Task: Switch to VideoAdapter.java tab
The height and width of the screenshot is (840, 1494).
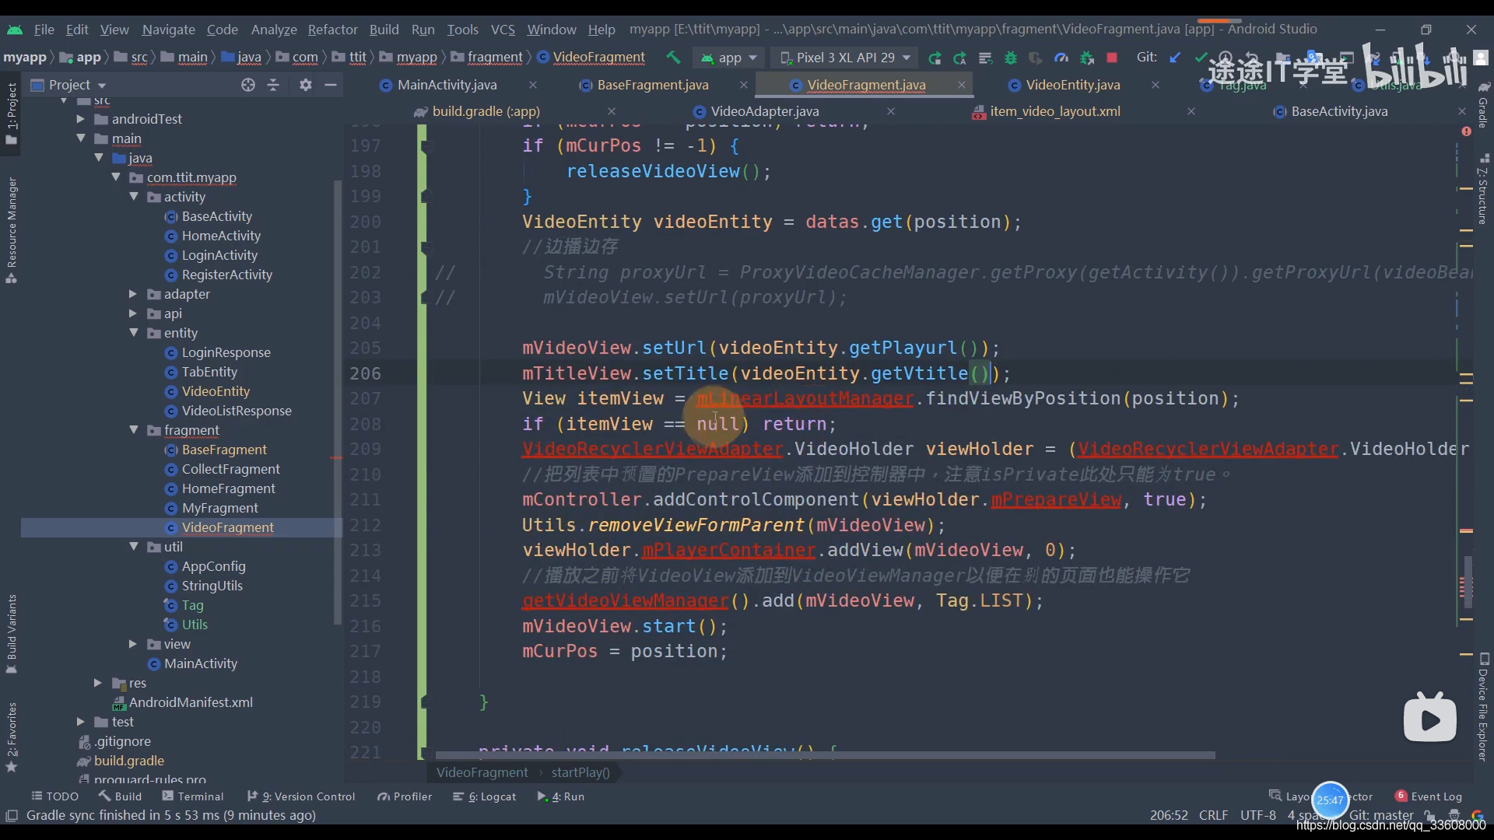Action: click(x=764, y=111)
